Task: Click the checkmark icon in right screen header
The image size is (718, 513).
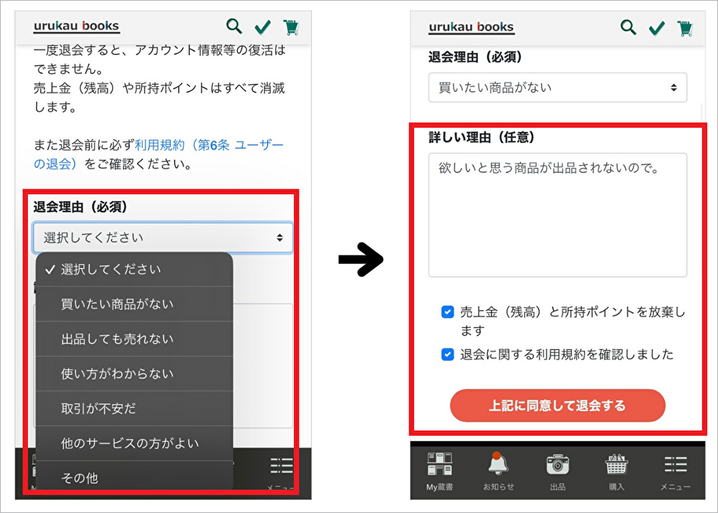Action: point(656,28)
